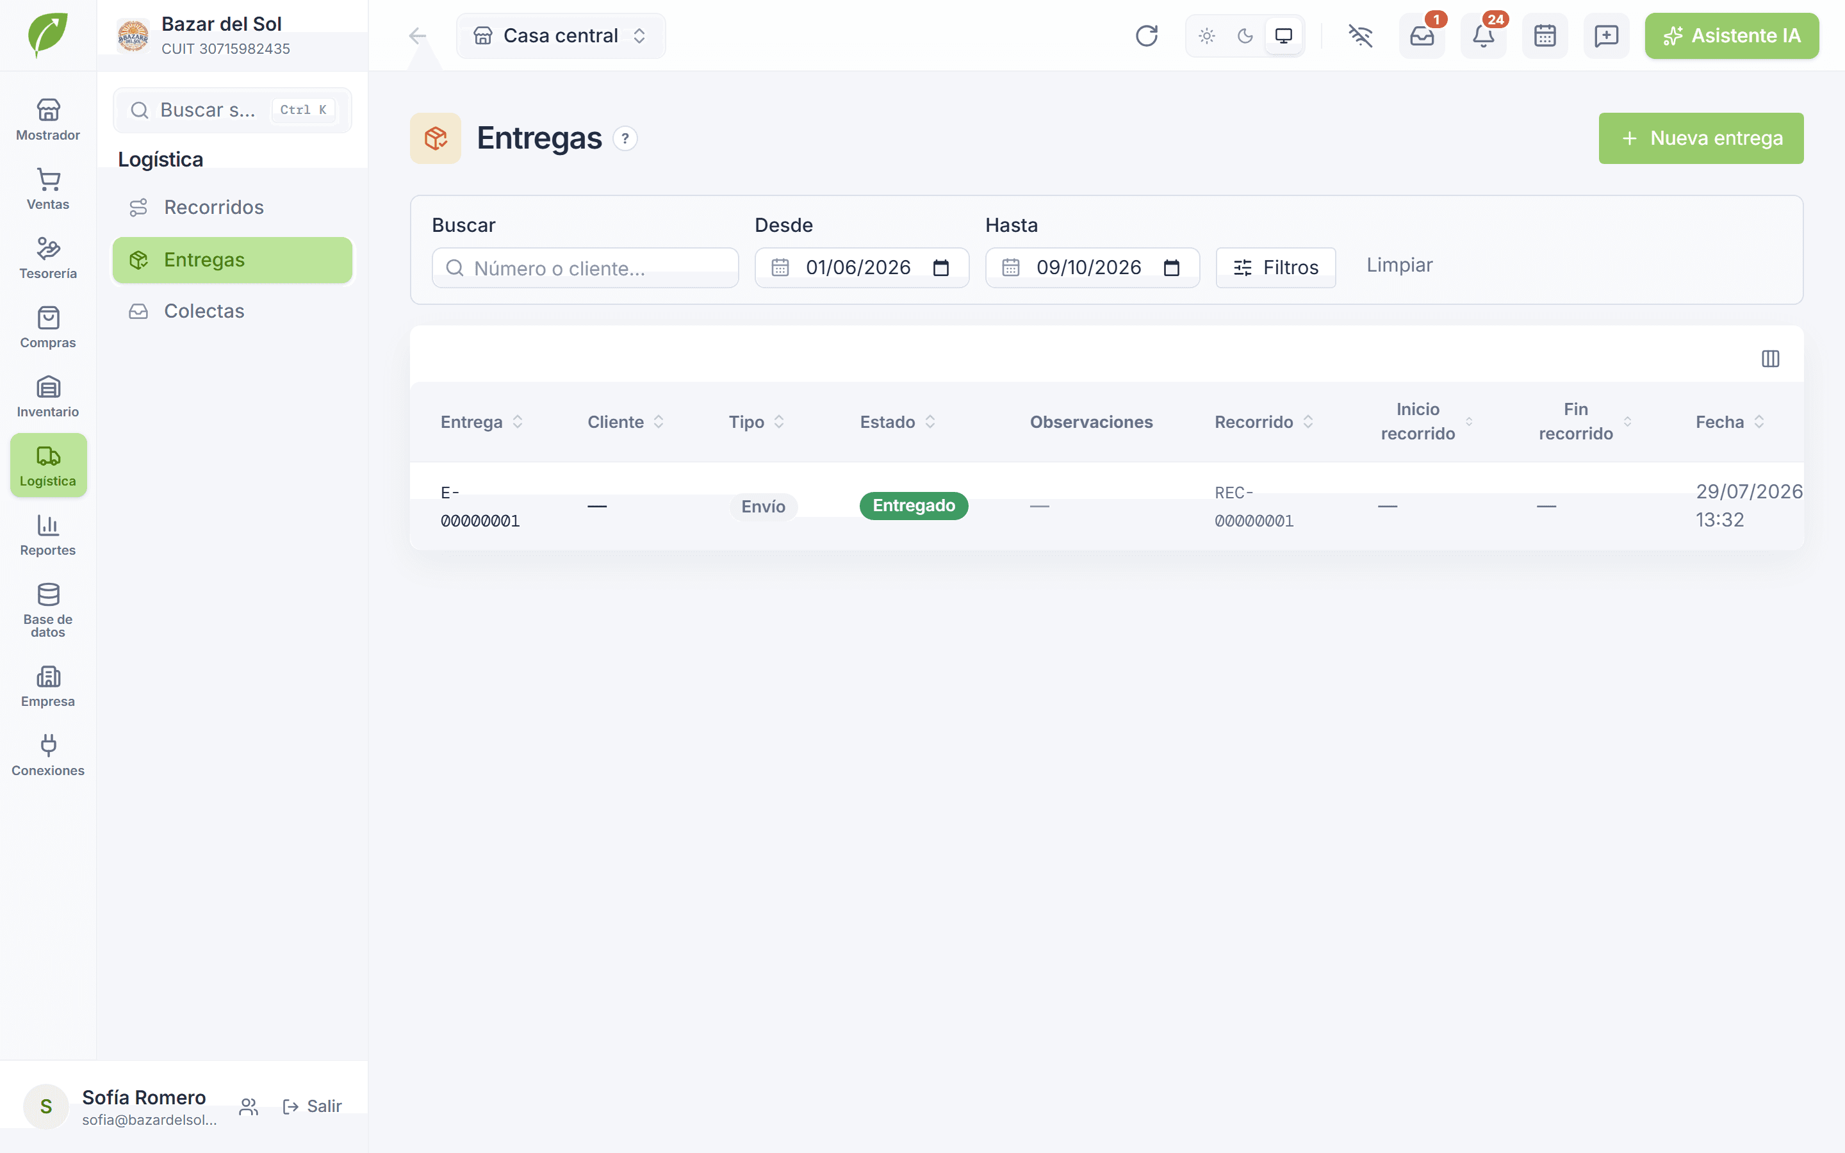Open Recorridos in Logística menu

coord(232,208)
